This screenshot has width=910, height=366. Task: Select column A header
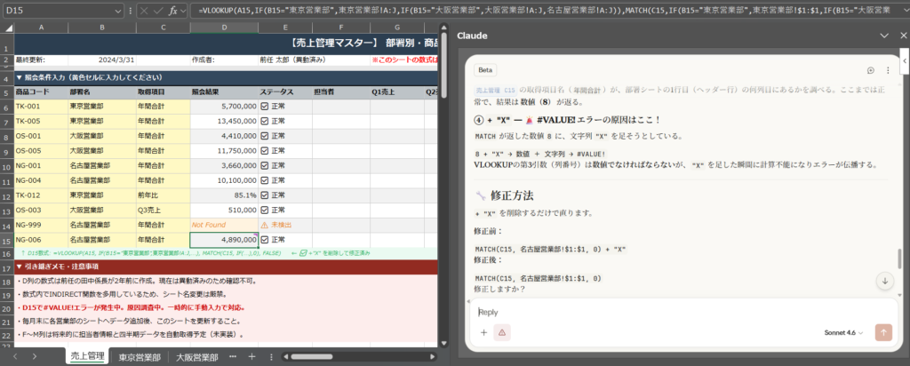pos(41,28)
